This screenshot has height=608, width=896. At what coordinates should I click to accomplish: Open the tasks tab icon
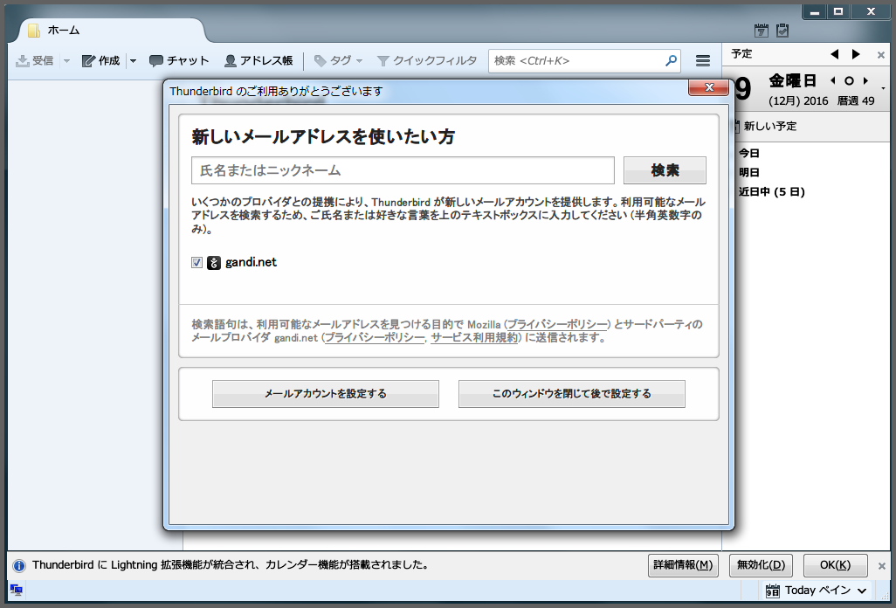click(782, 31)
